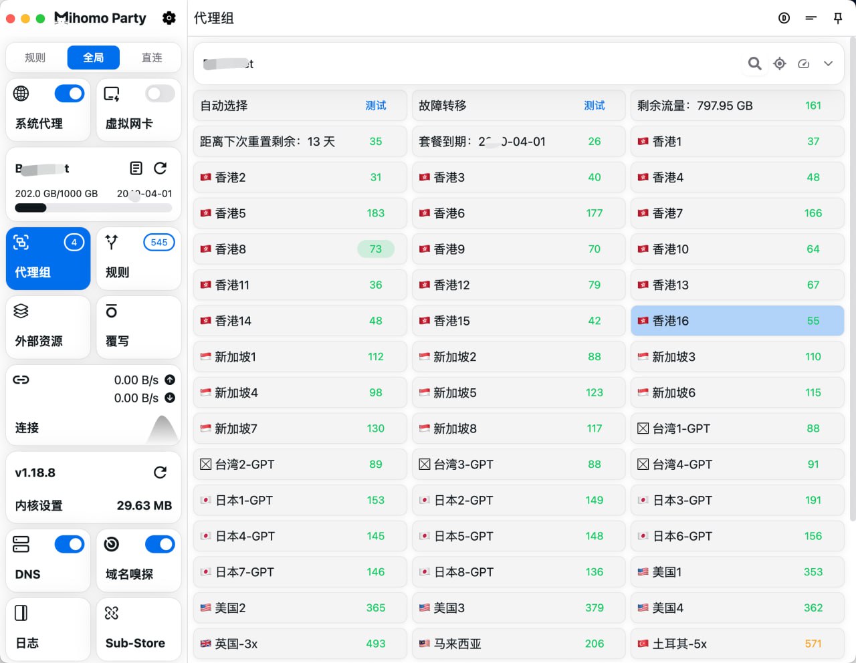
Task: Click the 规则 branch icon card
Action: pyautogui.click(x=112, y=242)
